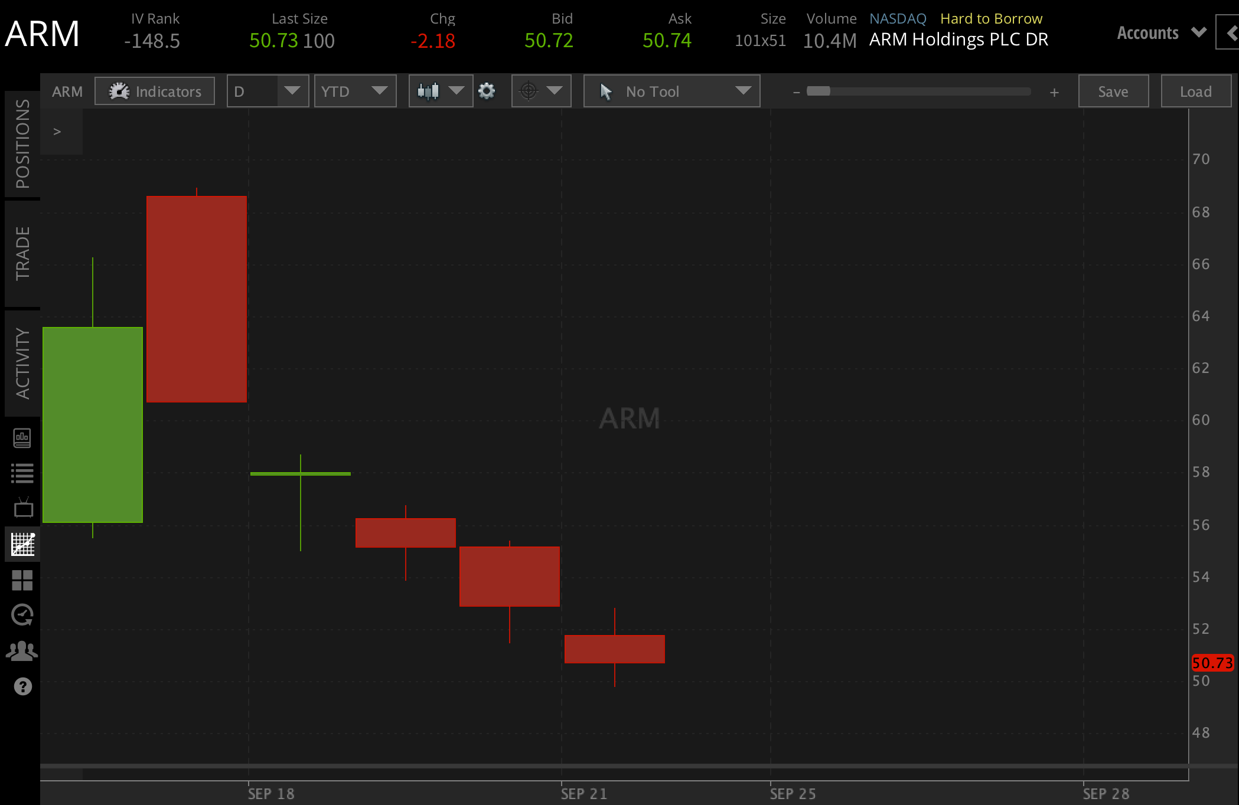Click the chart zoom slider handle
This screenshot has height=805, width=1239.
tap(819, 91)
